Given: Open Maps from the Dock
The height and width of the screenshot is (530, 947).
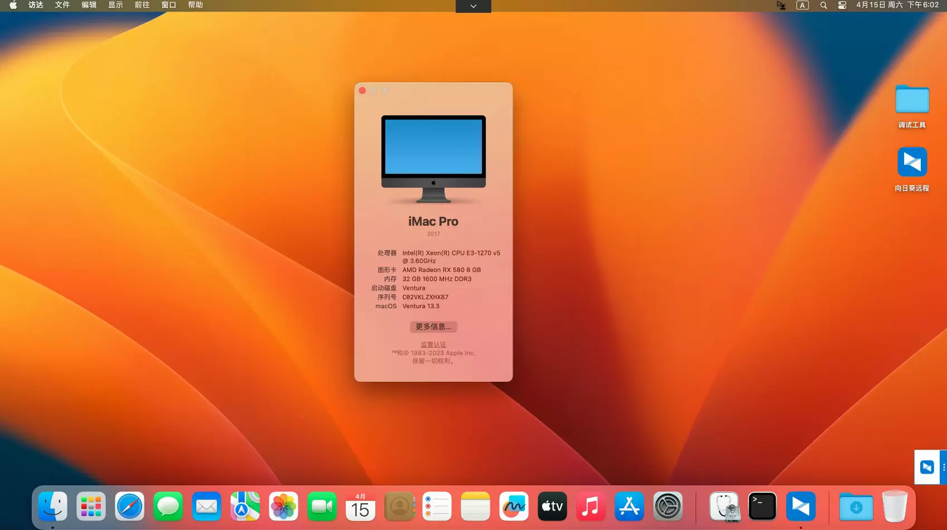Looking at the screenshot, I should (244, 506).
